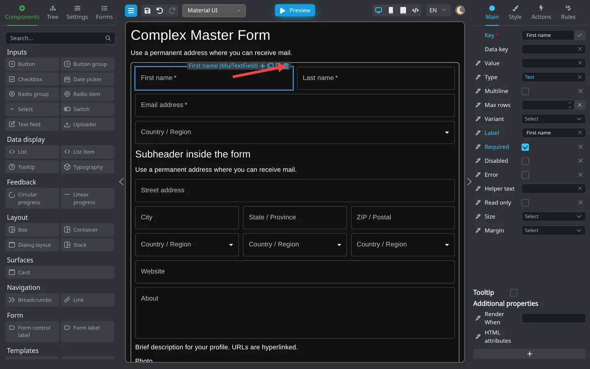This screenshot has height=369, width=590.
Task: Confirm the Key with the checkmark icon
Action: 580,35
